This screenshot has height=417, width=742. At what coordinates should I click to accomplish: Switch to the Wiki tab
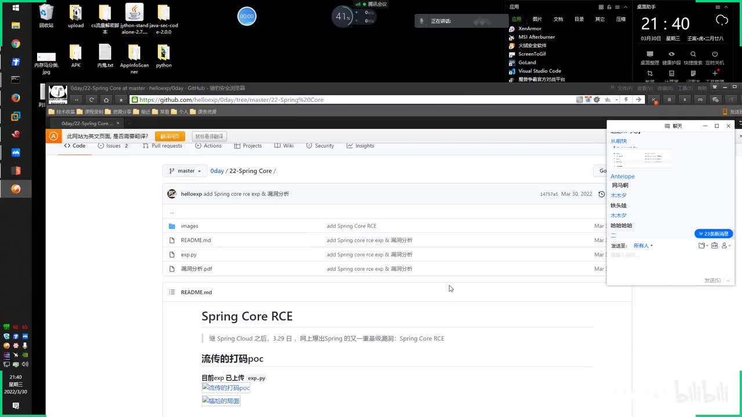coord(284,146)
